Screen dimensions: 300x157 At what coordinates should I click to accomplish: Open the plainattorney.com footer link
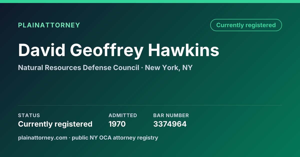(42, 138)
